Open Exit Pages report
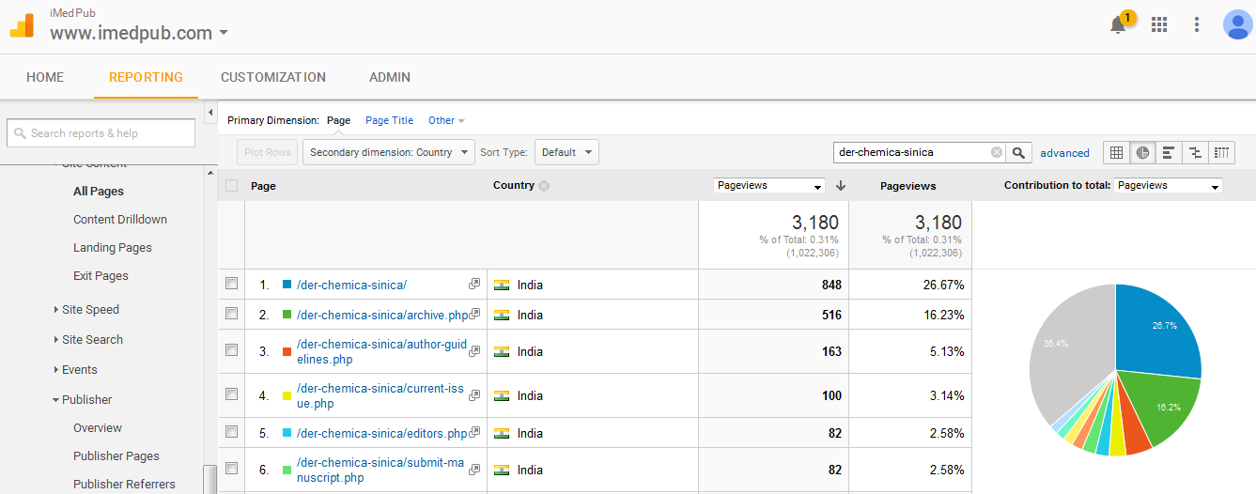1256x494 pixels. [x=101, y=275]
